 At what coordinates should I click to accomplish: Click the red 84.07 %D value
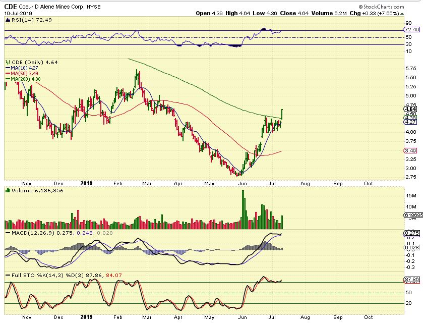tap(114, 276)
